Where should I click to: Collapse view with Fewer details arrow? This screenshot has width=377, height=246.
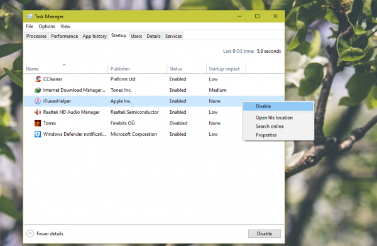[x=30, y=233]
